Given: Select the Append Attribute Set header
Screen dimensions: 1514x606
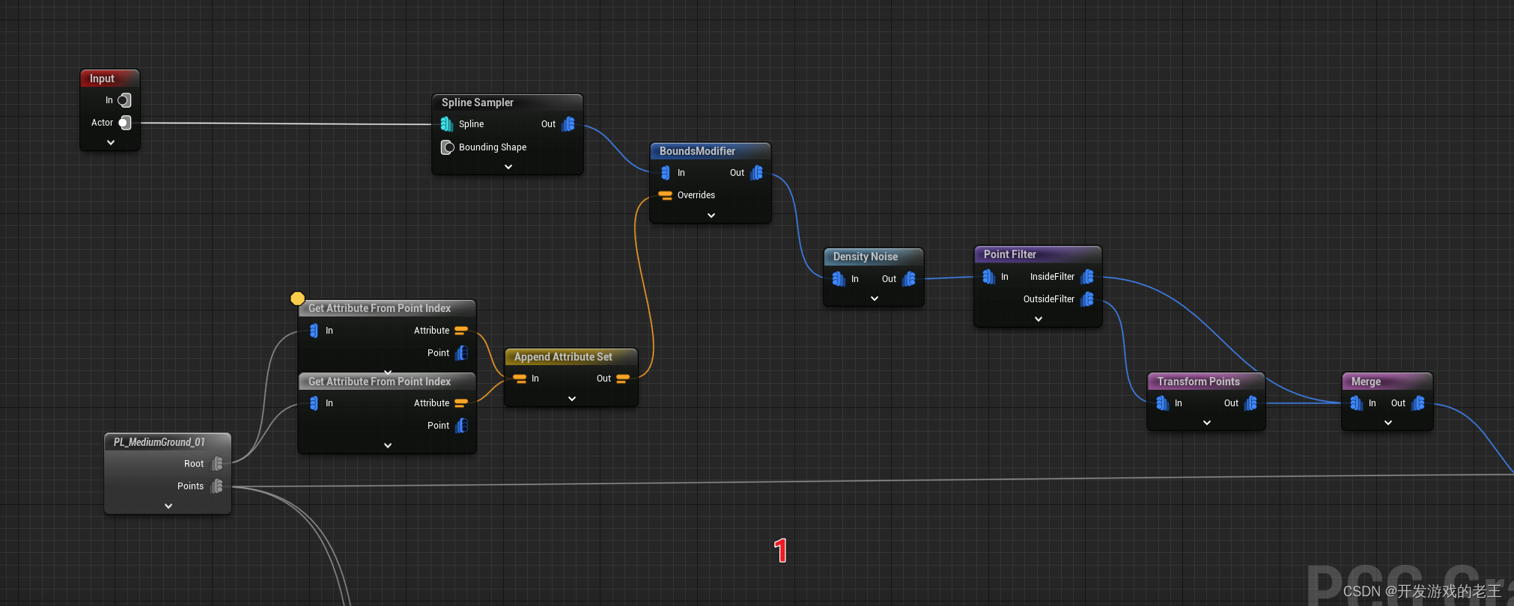Looking at the screenshot, I should (x=571, y=357).
